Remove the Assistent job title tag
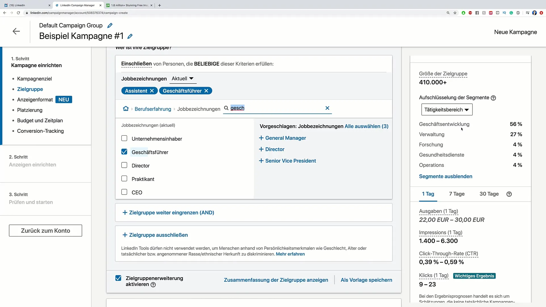 pos(152,91)
